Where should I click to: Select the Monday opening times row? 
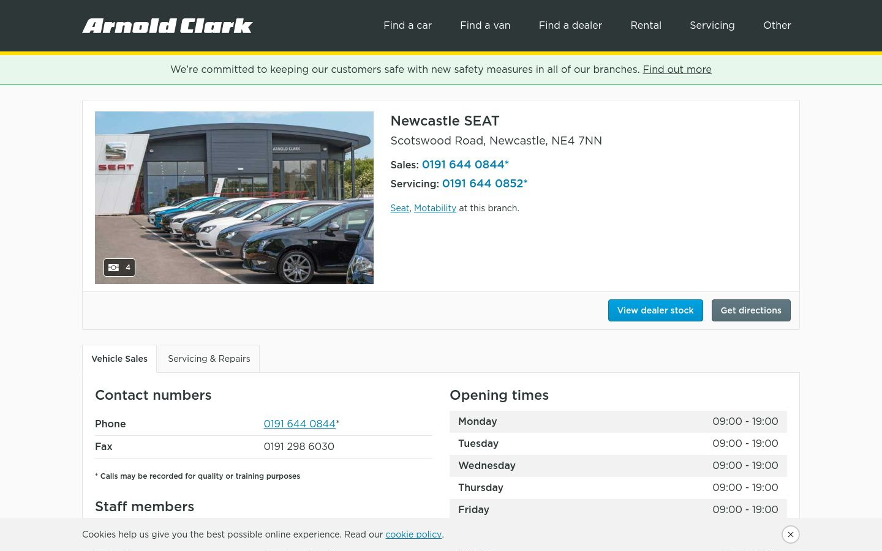pyautogui.click(x=618, y=421)
